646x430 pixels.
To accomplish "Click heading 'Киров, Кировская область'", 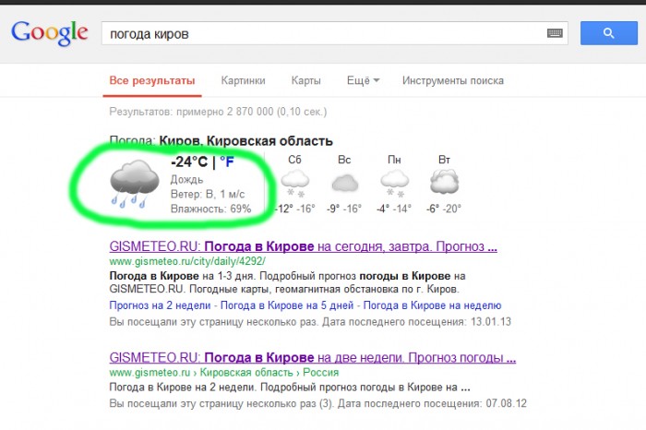I will (x=246, y=141).
